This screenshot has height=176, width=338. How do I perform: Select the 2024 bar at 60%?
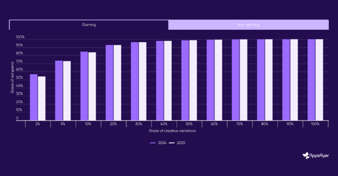click(210, 80)
